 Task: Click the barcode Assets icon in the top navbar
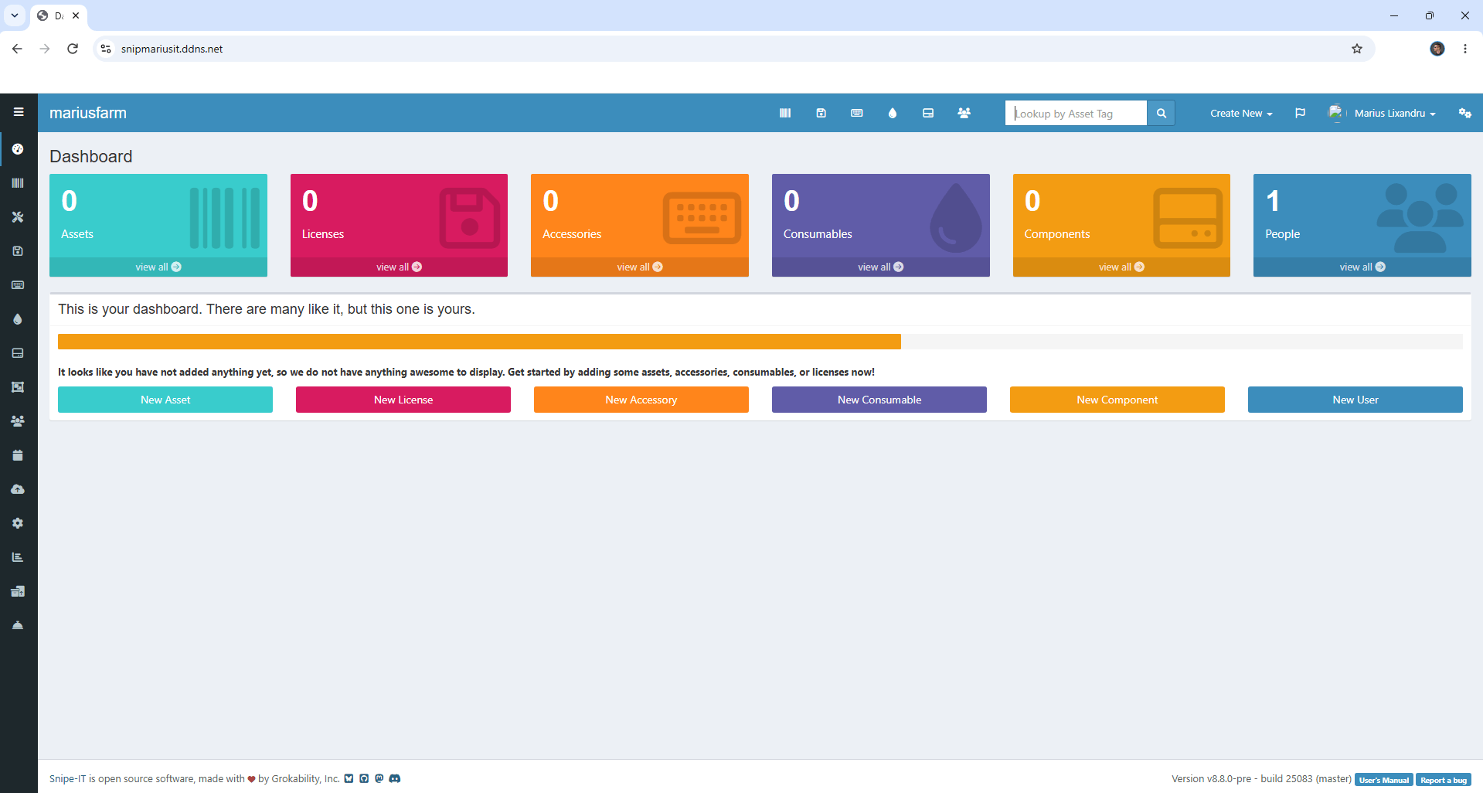coord(785,113)
